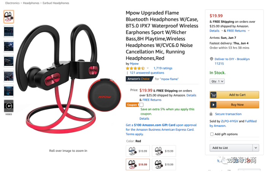Open the Qty quantity dropdown
This screenshot has height=172, width=265.
(x=217, y=81)
